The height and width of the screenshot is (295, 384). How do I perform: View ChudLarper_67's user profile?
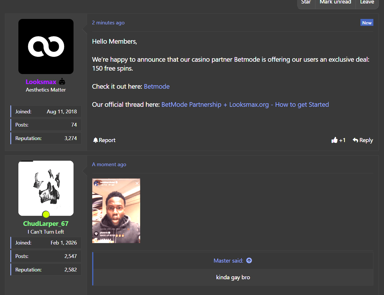coord(46,224)
